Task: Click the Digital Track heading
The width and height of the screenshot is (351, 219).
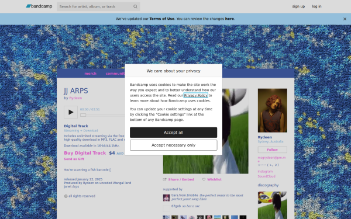Action: tap(76, 126)
